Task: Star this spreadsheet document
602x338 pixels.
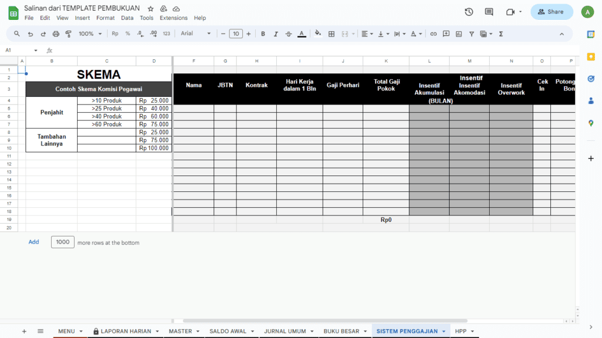Action: click(151, 9)
